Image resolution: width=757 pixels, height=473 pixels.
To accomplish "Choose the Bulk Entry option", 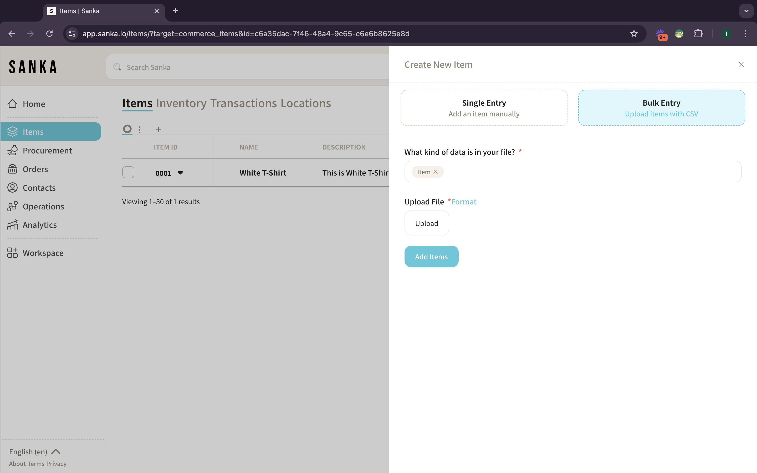I will tap(661, 108).
